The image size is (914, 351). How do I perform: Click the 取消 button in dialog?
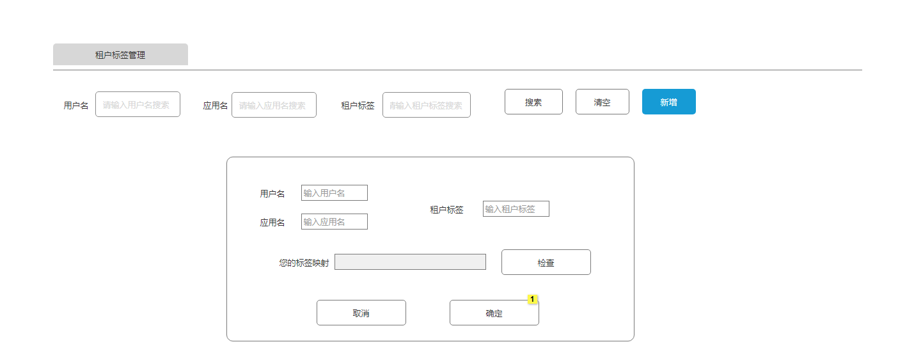361,313
